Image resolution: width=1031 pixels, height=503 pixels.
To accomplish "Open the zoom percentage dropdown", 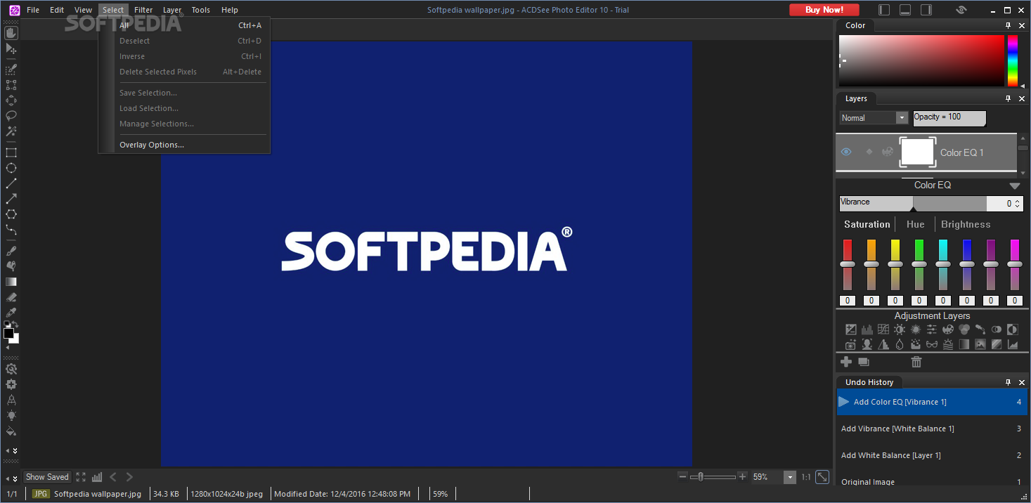I will pyautogui.click(x=790, y=477).
